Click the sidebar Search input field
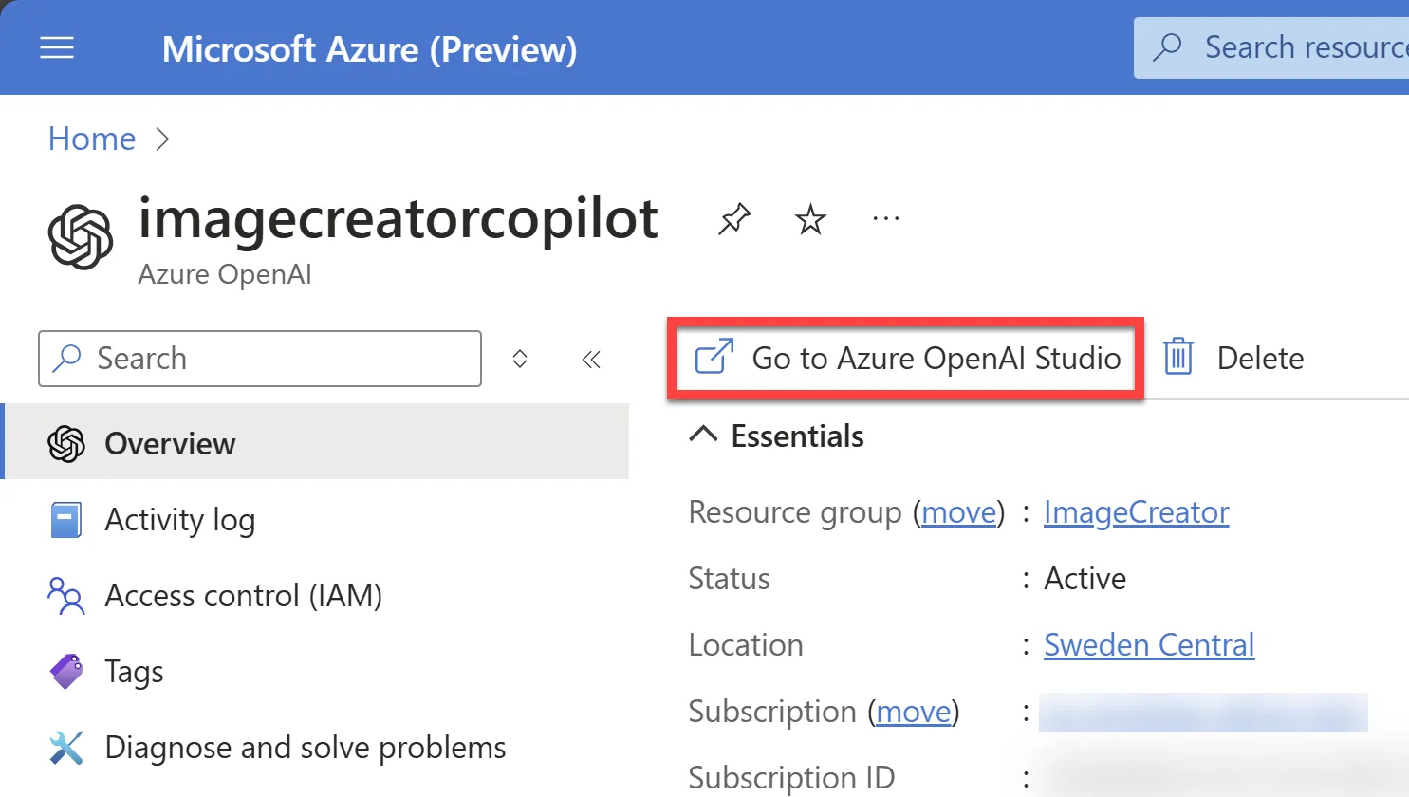The image size is (1409, 797). point(260,359)
